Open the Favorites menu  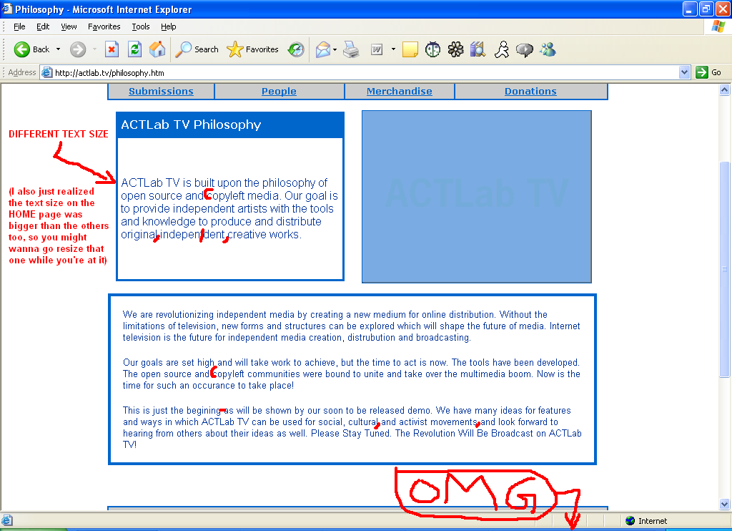coord(104,26)
